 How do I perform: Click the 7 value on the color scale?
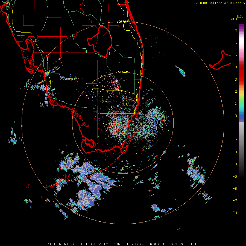click(x=236, y=31)
